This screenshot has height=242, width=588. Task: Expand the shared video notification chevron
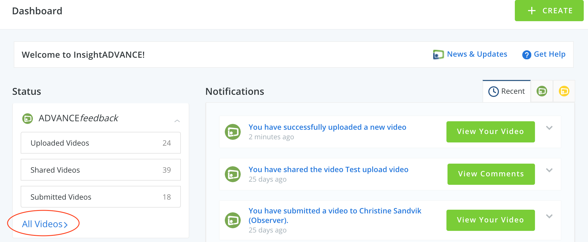(549, 170)
